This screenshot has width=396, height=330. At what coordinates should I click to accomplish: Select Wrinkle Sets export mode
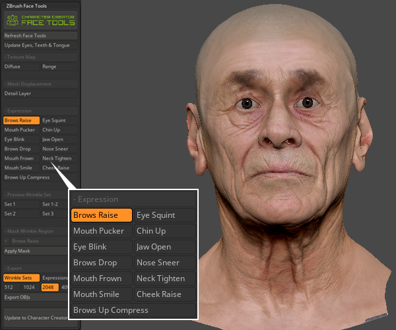pos(22,278)
